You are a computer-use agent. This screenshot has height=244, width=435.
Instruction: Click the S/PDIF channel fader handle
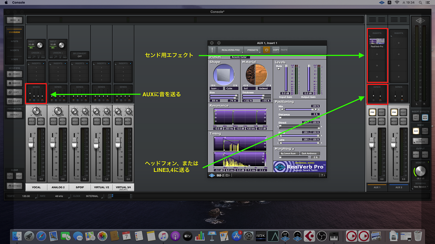(x=74, y=142)
